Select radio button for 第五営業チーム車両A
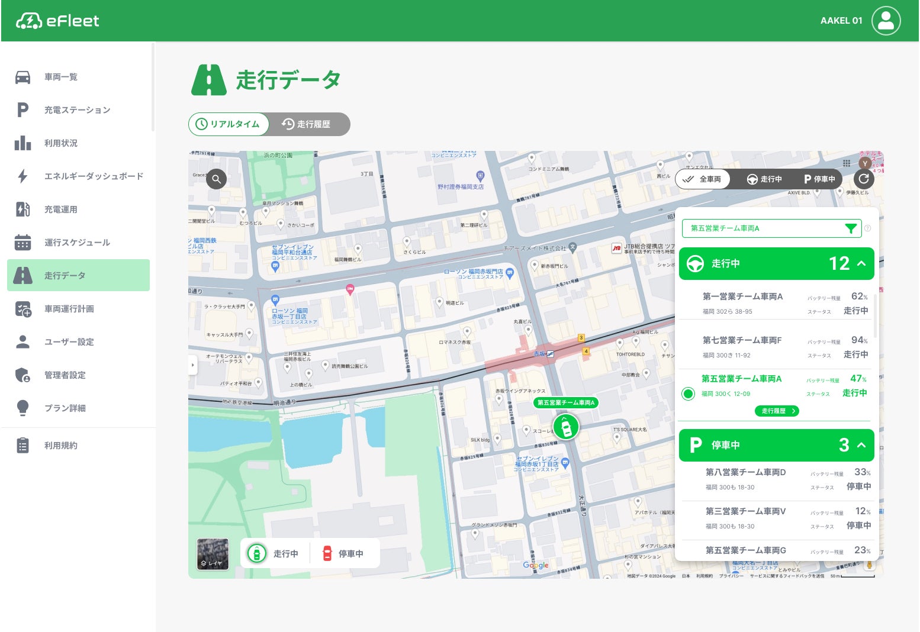The height and width of the screenshot is (632, 920). pyautogui.click(x=688, y=394)
